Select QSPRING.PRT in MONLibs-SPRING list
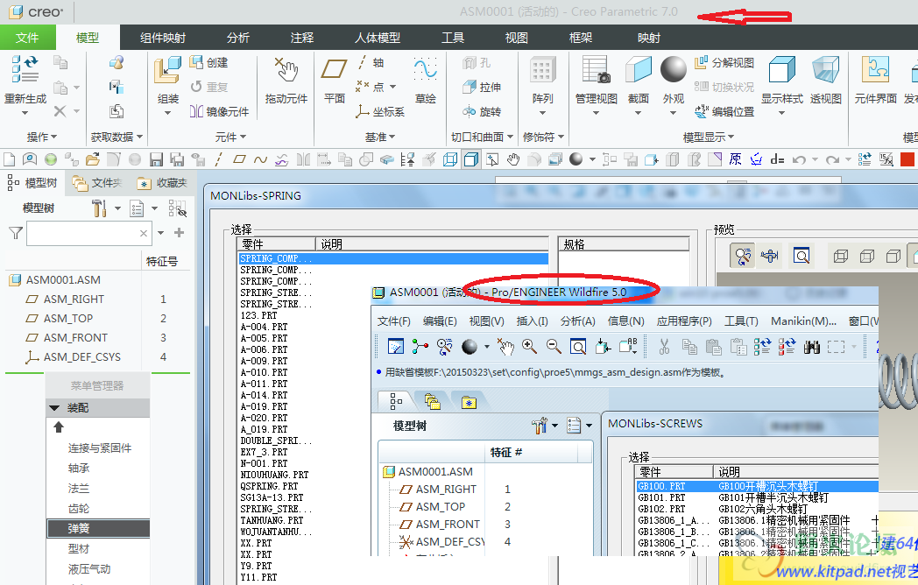 [269, 486]
